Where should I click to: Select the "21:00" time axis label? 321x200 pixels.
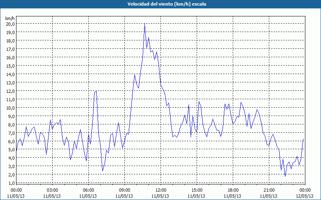[x=269, y=190]
